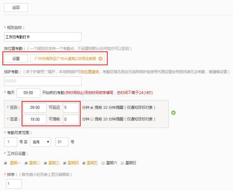This screenshot has height=191, width=233.
Task: Check 星期六 as workday
Action: coord(103,163)
